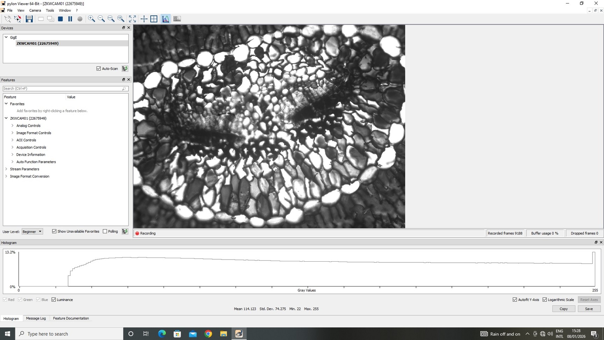Enable the Polling checkbox
604x340 pixels.
(105, 231)
